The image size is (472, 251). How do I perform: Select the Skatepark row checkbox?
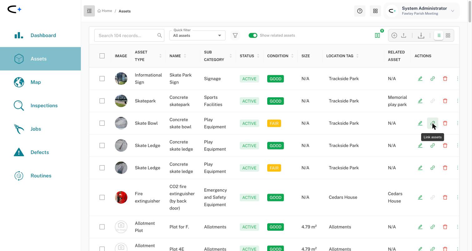pos(102,101)
